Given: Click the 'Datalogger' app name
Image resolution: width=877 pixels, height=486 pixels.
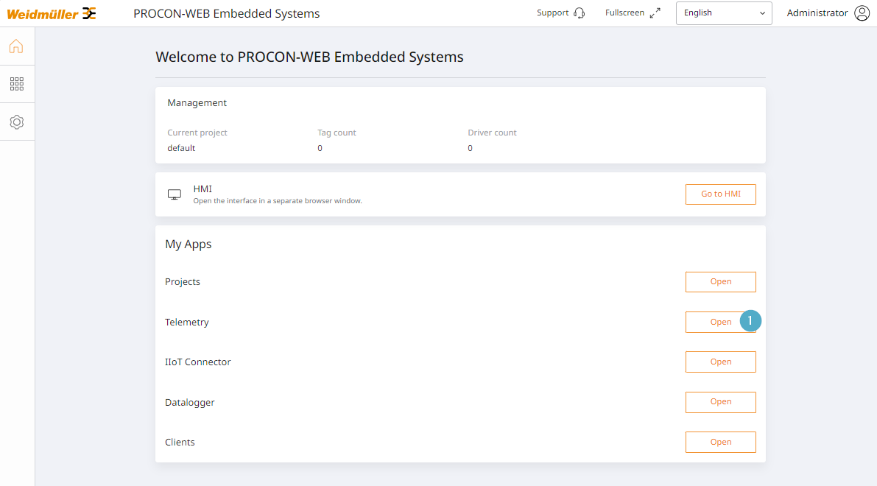Looking at the screenshot, I should pyautogui.click(x=189, y=403).
